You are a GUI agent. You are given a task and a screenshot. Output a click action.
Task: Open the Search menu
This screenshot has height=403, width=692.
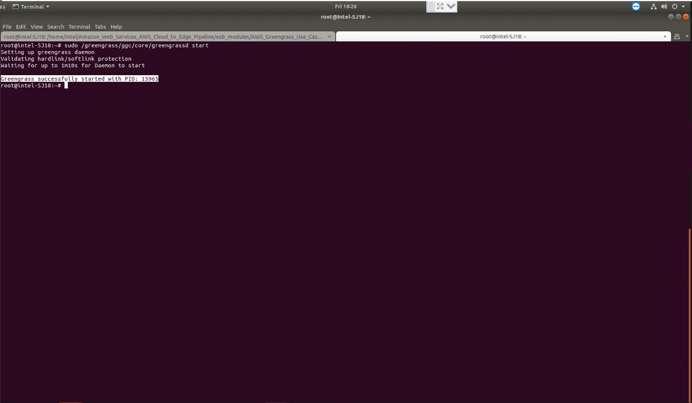coord(56,27)
